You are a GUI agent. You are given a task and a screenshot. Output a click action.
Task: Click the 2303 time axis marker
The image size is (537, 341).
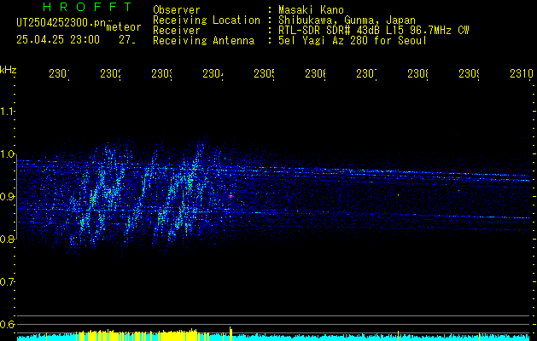pos(161,74)
